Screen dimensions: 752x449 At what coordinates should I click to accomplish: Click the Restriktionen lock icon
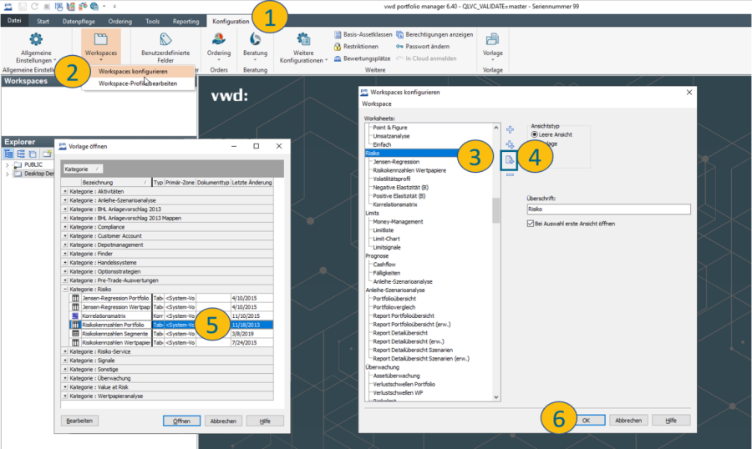[338, 47]
